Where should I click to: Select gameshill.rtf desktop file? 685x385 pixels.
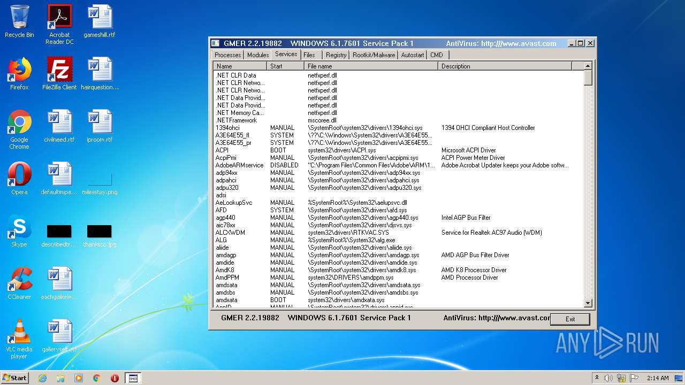[100, 21]
